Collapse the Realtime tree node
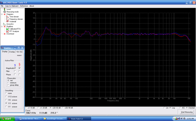This screenshot has height=121, width=196. pyautogui.click(x=2, y=26)
